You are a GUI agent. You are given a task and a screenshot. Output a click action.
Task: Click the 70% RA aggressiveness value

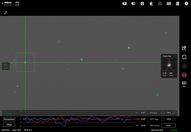tap(169, 113)
